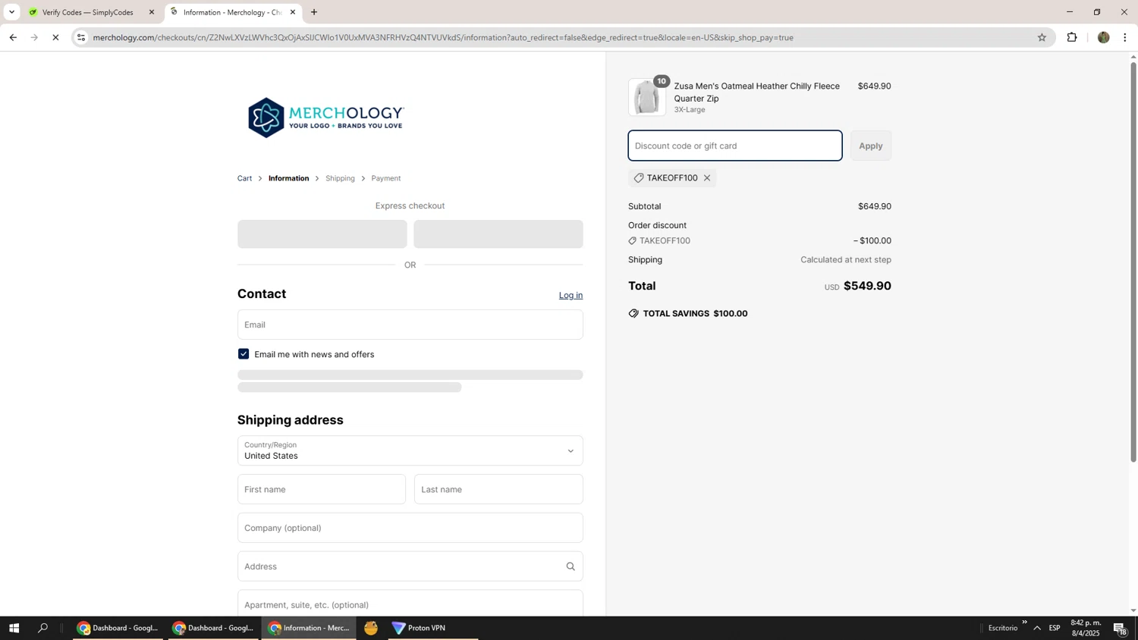Switch to Information Merchology tab
This screenshot has width=1138, height=640.
(x=231, y=12)
